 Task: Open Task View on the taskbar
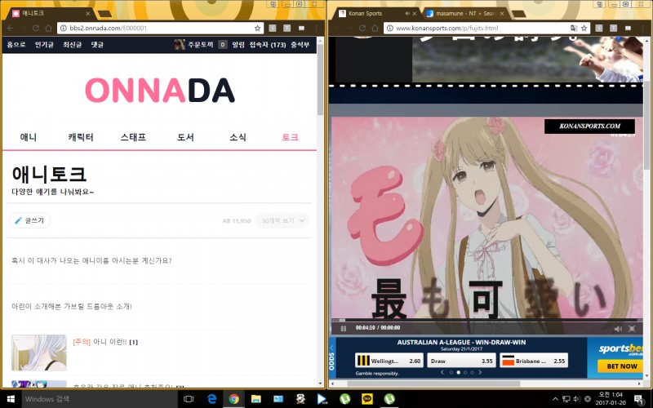tap(189, 399)
